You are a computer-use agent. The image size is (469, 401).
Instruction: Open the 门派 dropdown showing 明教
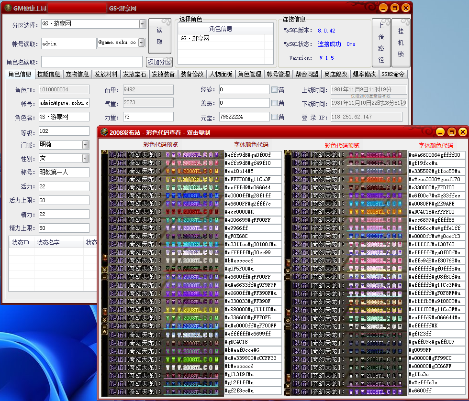[85, 144]
